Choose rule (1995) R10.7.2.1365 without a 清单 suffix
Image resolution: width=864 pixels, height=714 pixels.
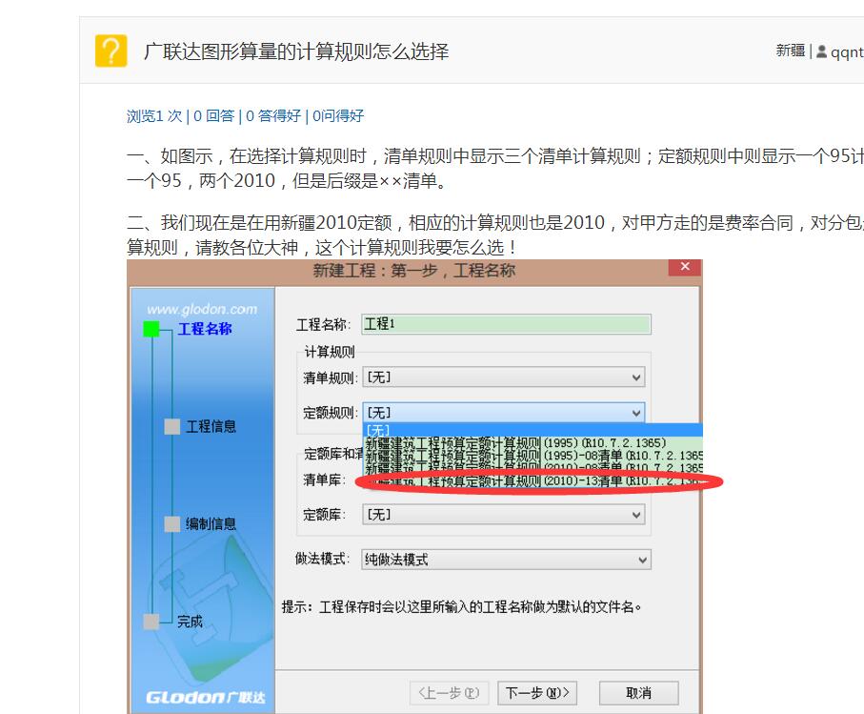(x=532, y=442)
